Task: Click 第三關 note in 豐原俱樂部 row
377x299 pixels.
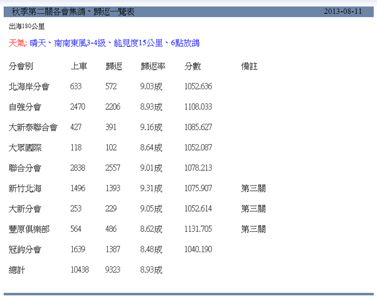Action: [254, 229]
